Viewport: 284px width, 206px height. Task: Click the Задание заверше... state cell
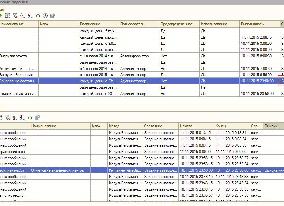[161, 170]
